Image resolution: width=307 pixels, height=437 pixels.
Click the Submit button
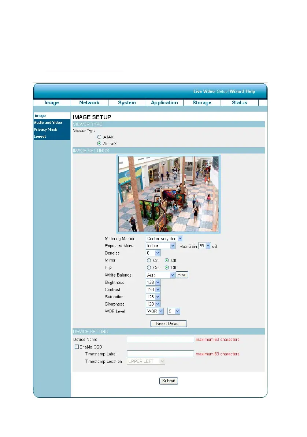169,381
